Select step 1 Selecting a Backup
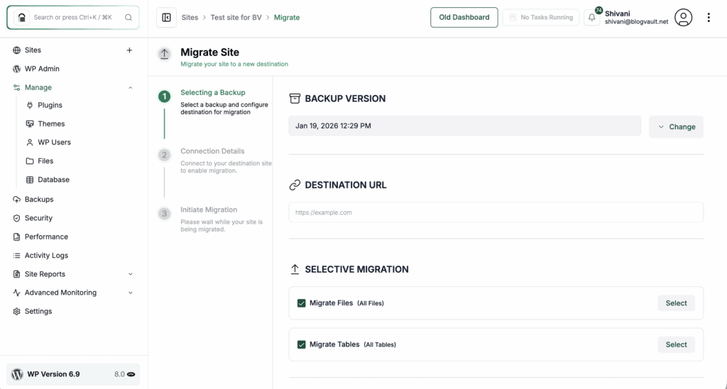The width and height of the screenshot is (727, 389). point(213,93)
